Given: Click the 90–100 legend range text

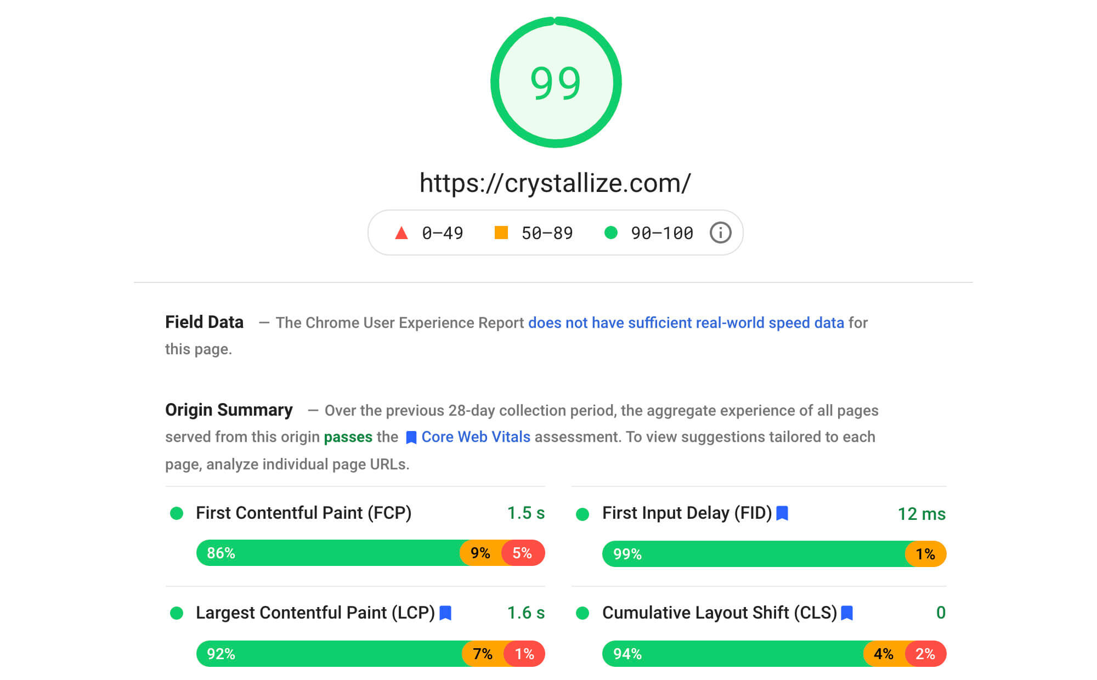Looking at the screenshot, I should click(x=662, y=233).
